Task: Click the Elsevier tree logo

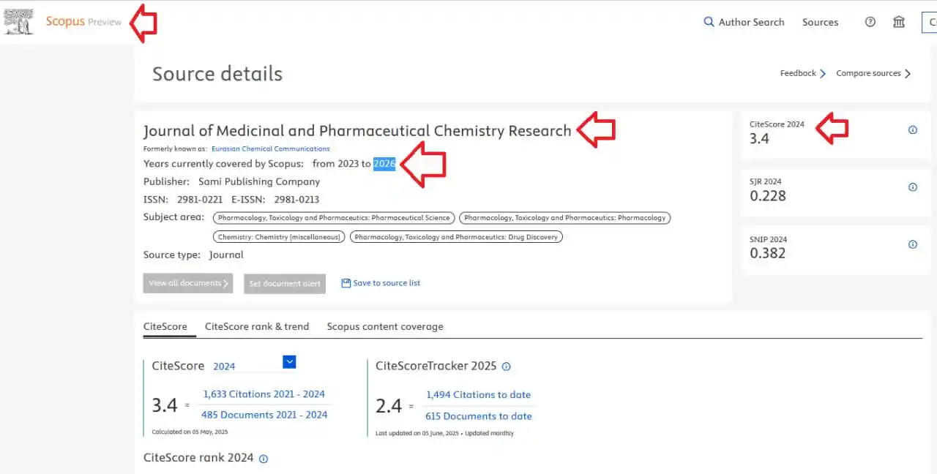Action: click(x=19, y=22)
